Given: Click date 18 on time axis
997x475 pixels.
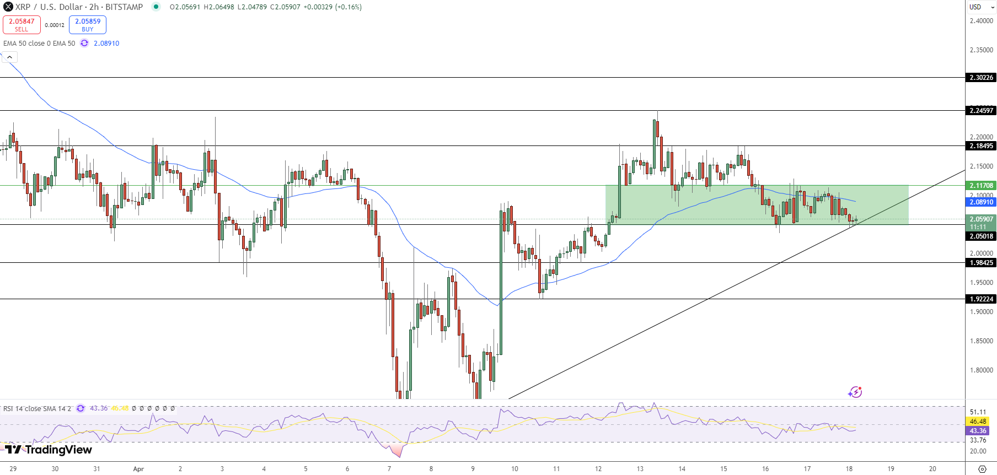Looking at the screenshot, I should 849,469.
